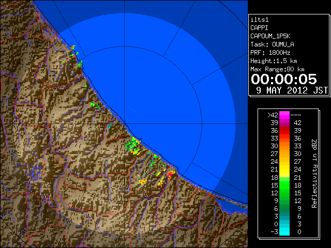331x248 pixels.
Task: Click the bright green 15–18 dBZ band
Action: 284,185
